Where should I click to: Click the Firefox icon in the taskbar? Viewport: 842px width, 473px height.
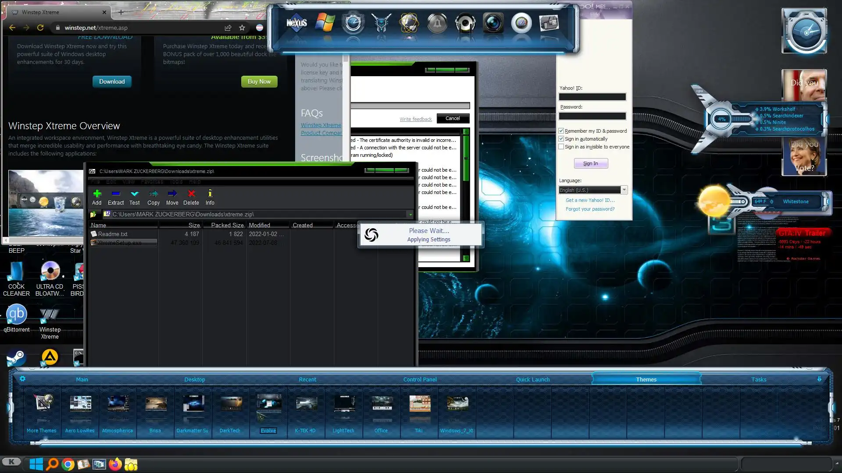pyautogui.click(x=115, y=464)
